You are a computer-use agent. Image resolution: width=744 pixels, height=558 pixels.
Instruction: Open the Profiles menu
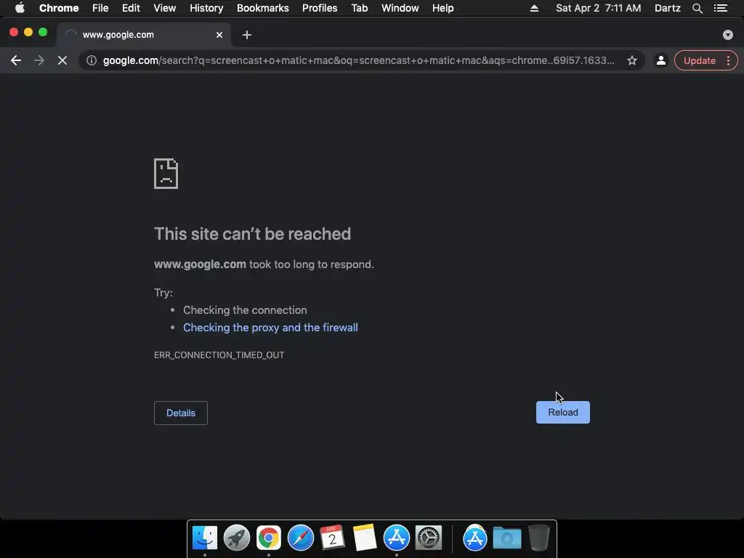(320, 8)
